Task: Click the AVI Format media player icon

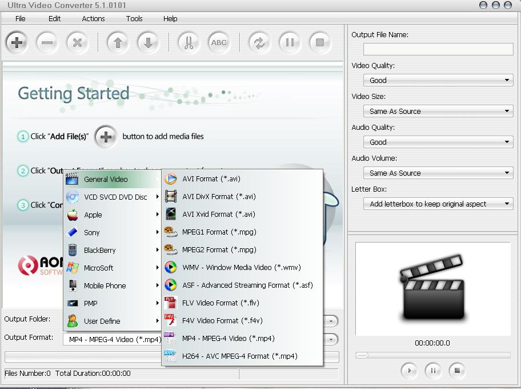Action: pyautogui.click(x=171, y=178)
